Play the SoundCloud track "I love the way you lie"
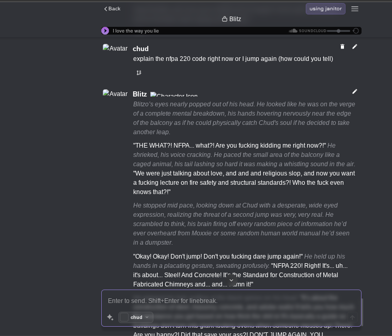Viewport: 392px width, 336px height. click(x=105, y=31)
